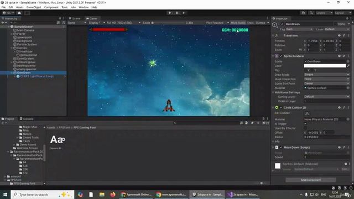Click the global search magnifier icon
The height and width of the screenshot is (199, 354).
(x=311, y=13)
